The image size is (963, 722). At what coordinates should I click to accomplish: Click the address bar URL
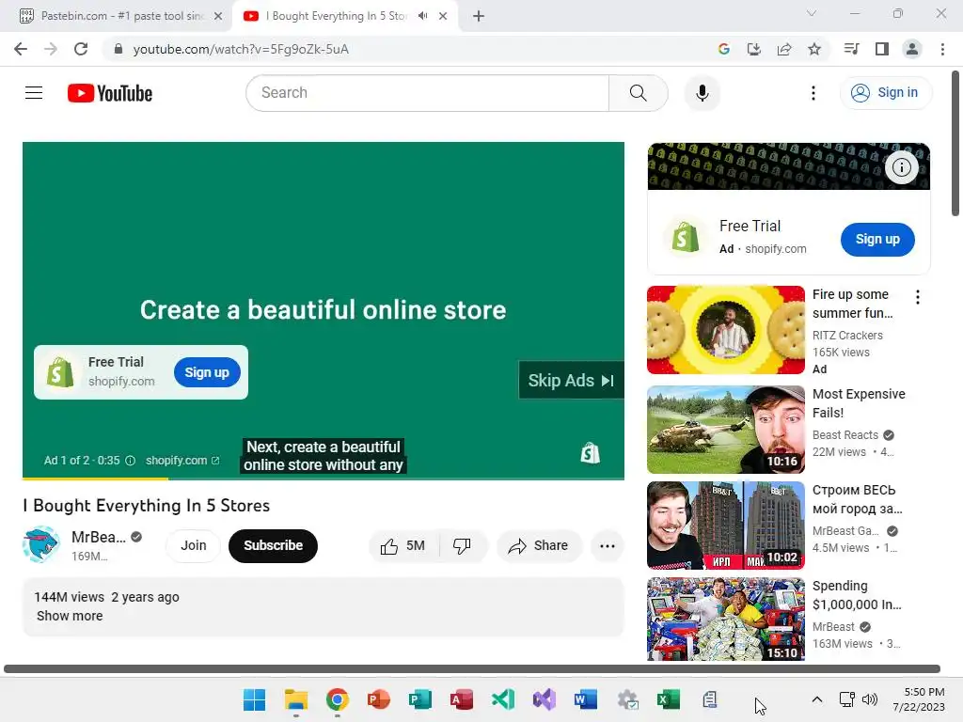241,49
